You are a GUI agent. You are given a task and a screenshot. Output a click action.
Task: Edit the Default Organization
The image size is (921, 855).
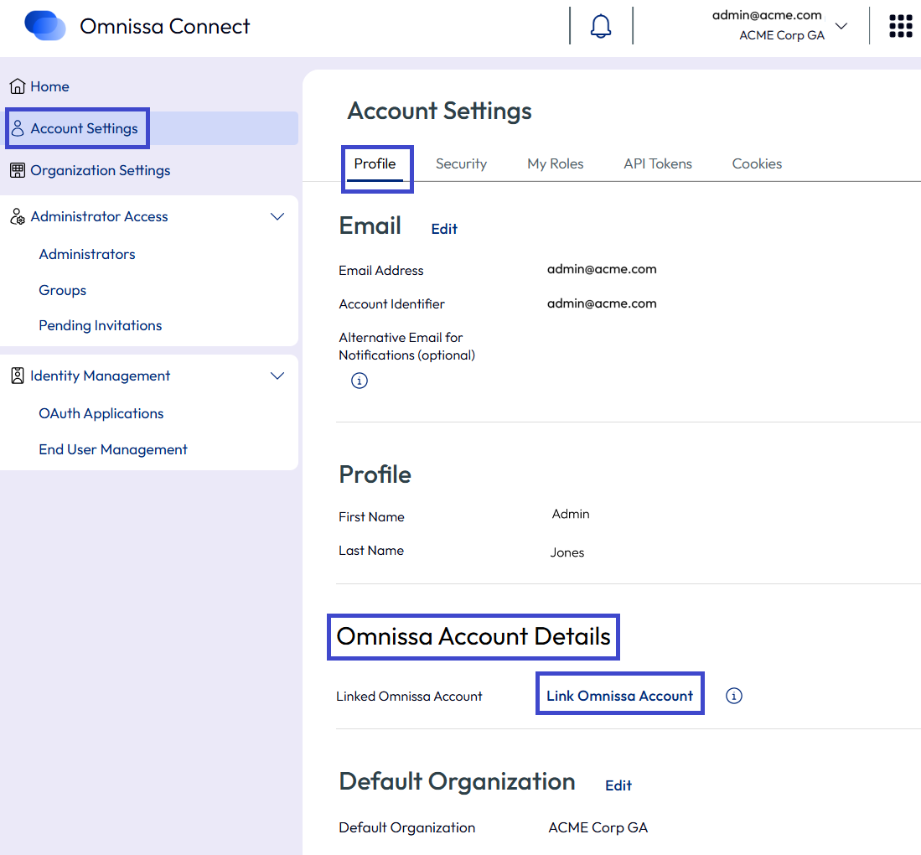pyautogui.click(x=618, y=785)
